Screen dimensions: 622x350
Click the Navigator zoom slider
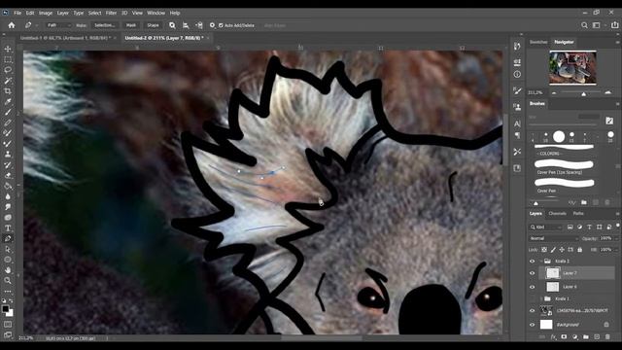tap(583, 93)
